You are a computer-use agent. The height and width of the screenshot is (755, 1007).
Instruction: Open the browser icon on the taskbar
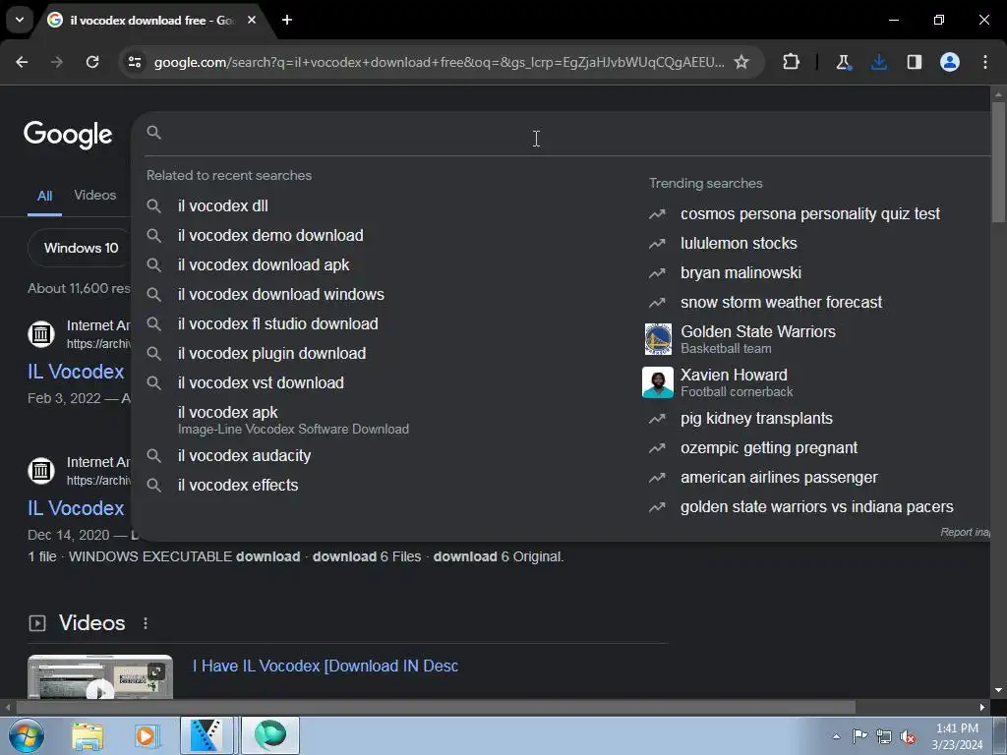point(270,735)
